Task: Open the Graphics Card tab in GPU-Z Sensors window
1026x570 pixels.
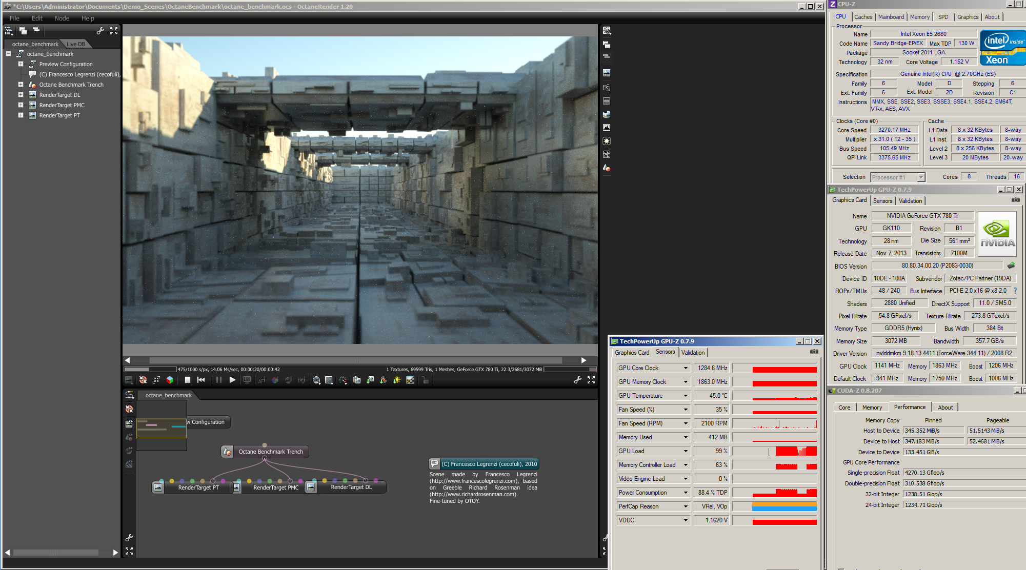Action: [632, 352]
